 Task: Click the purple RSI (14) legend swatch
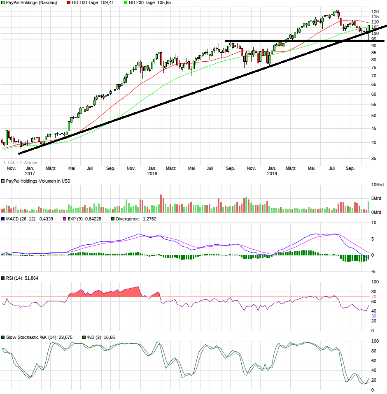point(3,278)
